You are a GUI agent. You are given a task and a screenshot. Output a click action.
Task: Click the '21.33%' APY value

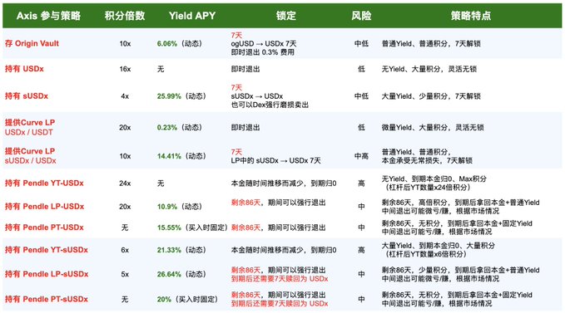pyautogui.click(x=169, y=250)
